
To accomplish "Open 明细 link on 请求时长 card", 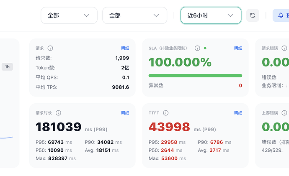I will [x=125, y=113].
